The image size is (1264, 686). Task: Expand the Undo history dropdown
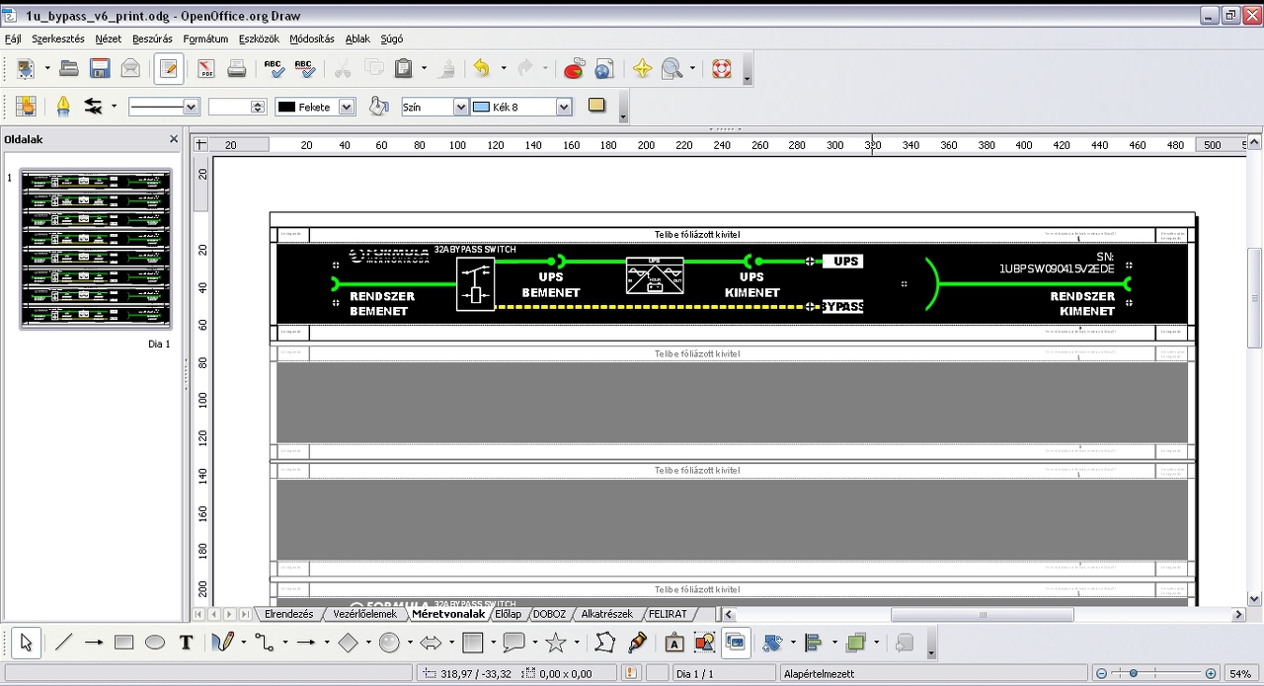[503, 68]
